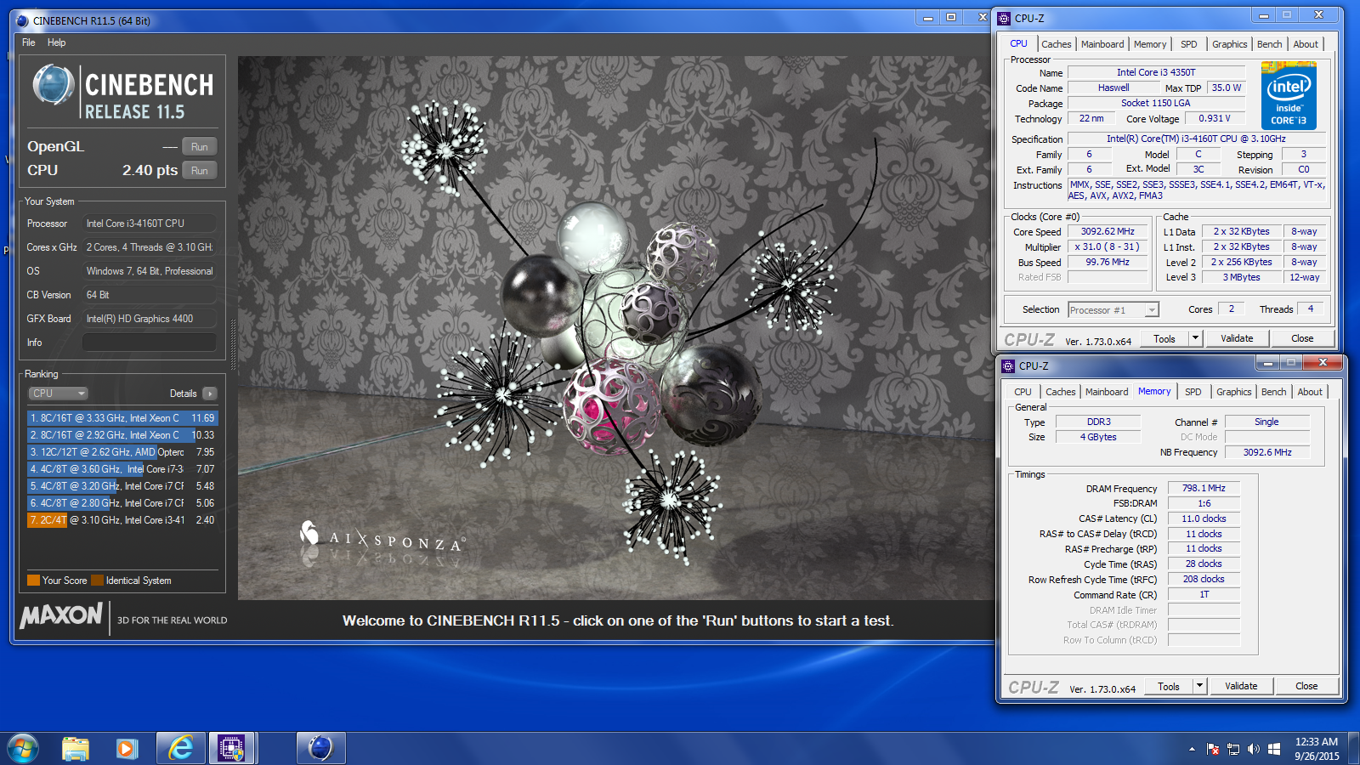Click the Cinebench logo sphere icon
Viewport: 1360px width, 765px height.
click(x=54, y=85)
